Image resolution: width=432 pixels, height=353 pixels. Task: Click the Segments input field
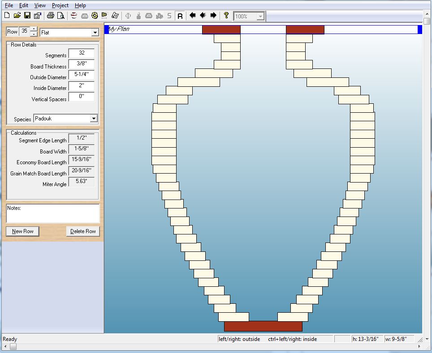[x=82, y=53]
